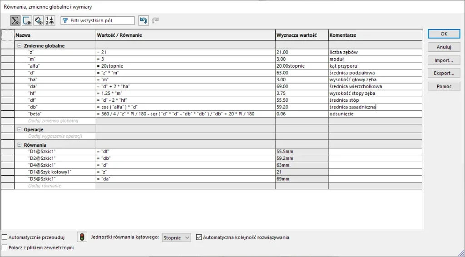Click Dodaj wygaszenie operacji placeholder cell
The image size is (465, 257).
[55, 136]
